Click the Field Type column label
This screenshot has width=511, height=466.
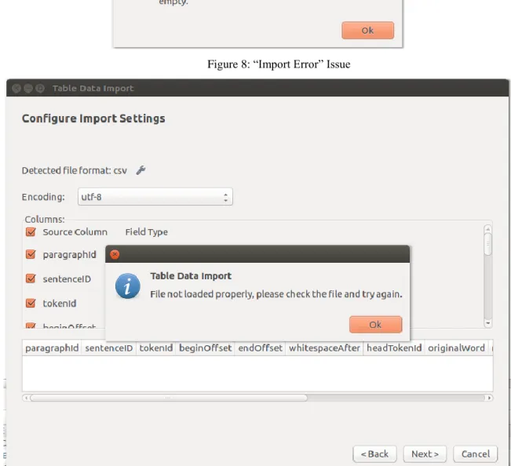147,232
